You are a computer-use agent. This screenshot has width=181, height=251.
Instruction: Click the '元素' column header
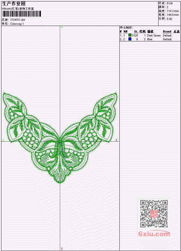tap(177, 31)
